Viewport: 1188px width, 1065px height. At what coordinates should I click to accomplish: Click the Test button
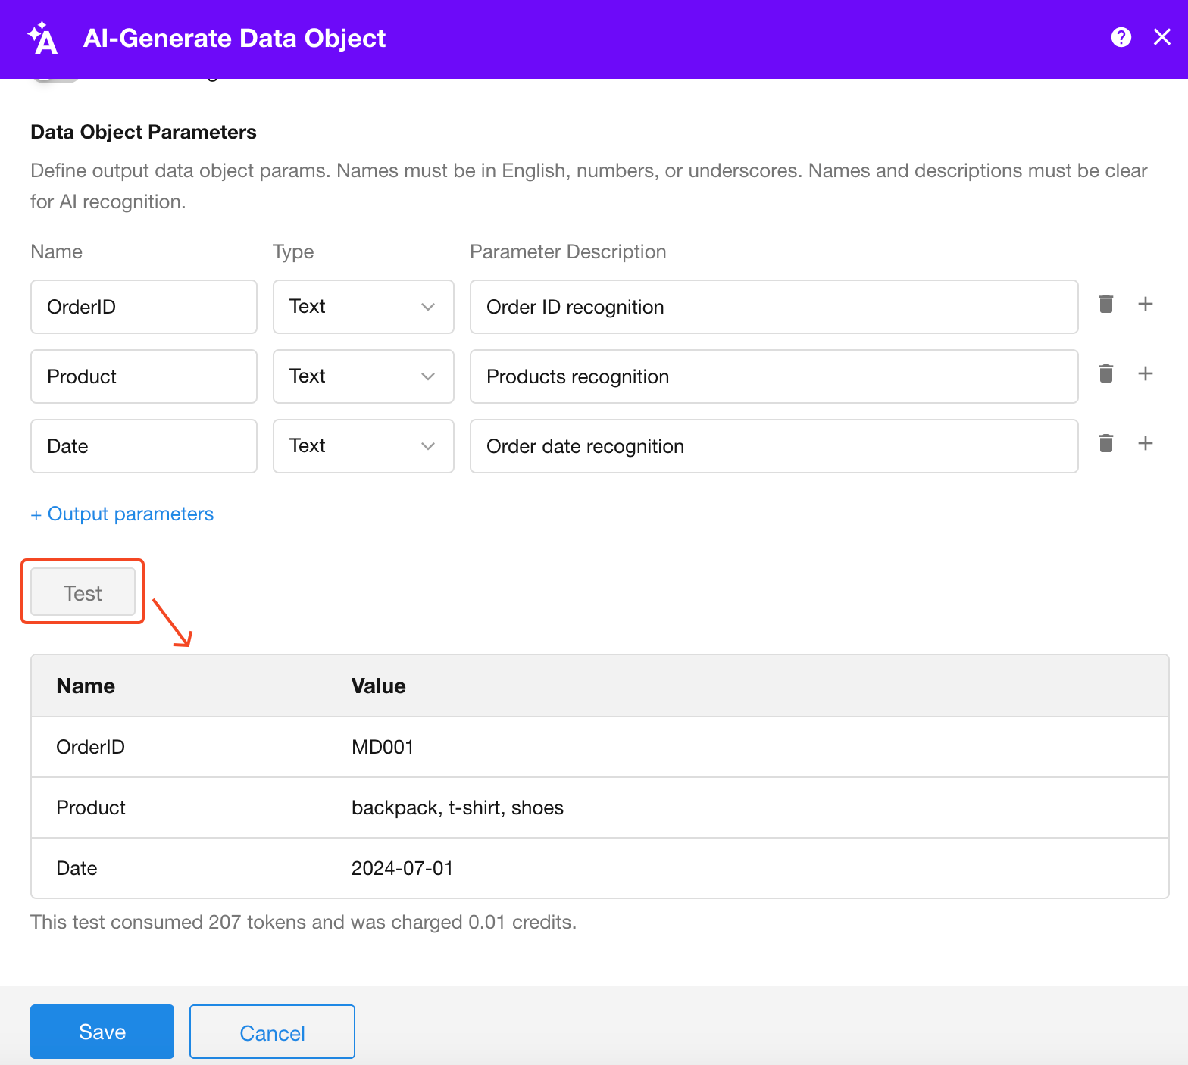(x=83, y=592)
